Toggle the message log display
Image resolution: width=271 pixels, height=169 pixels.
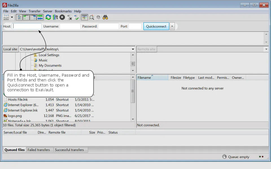point(19,17)
